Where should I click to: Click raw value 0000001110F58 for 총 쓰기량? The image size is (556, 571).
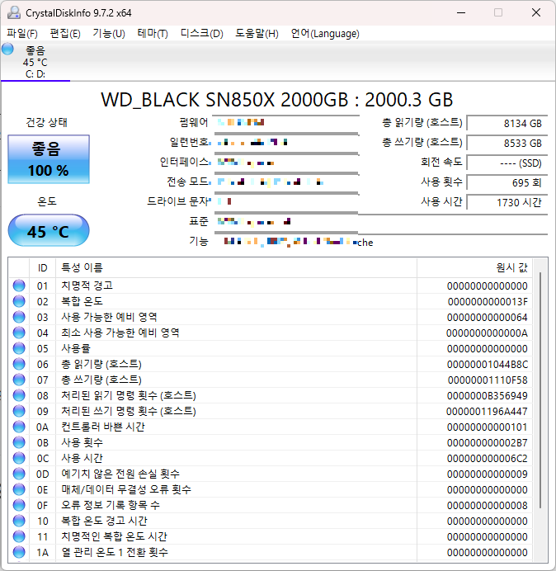point(488,380)
